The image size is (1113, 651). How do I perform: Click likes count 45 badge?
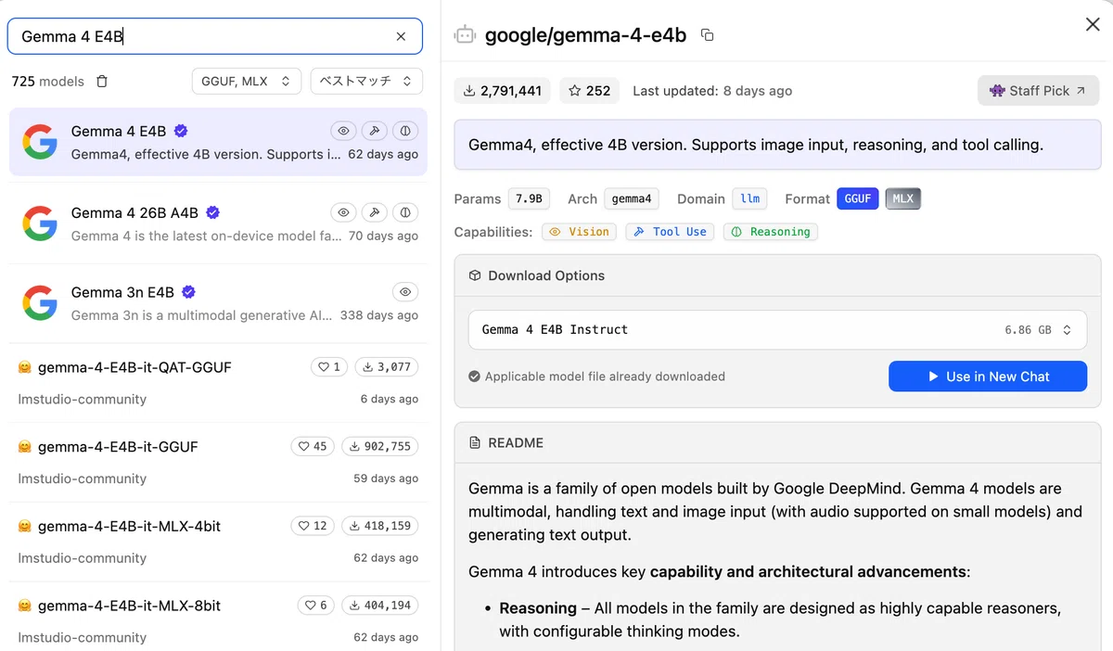tap(313, 447)
